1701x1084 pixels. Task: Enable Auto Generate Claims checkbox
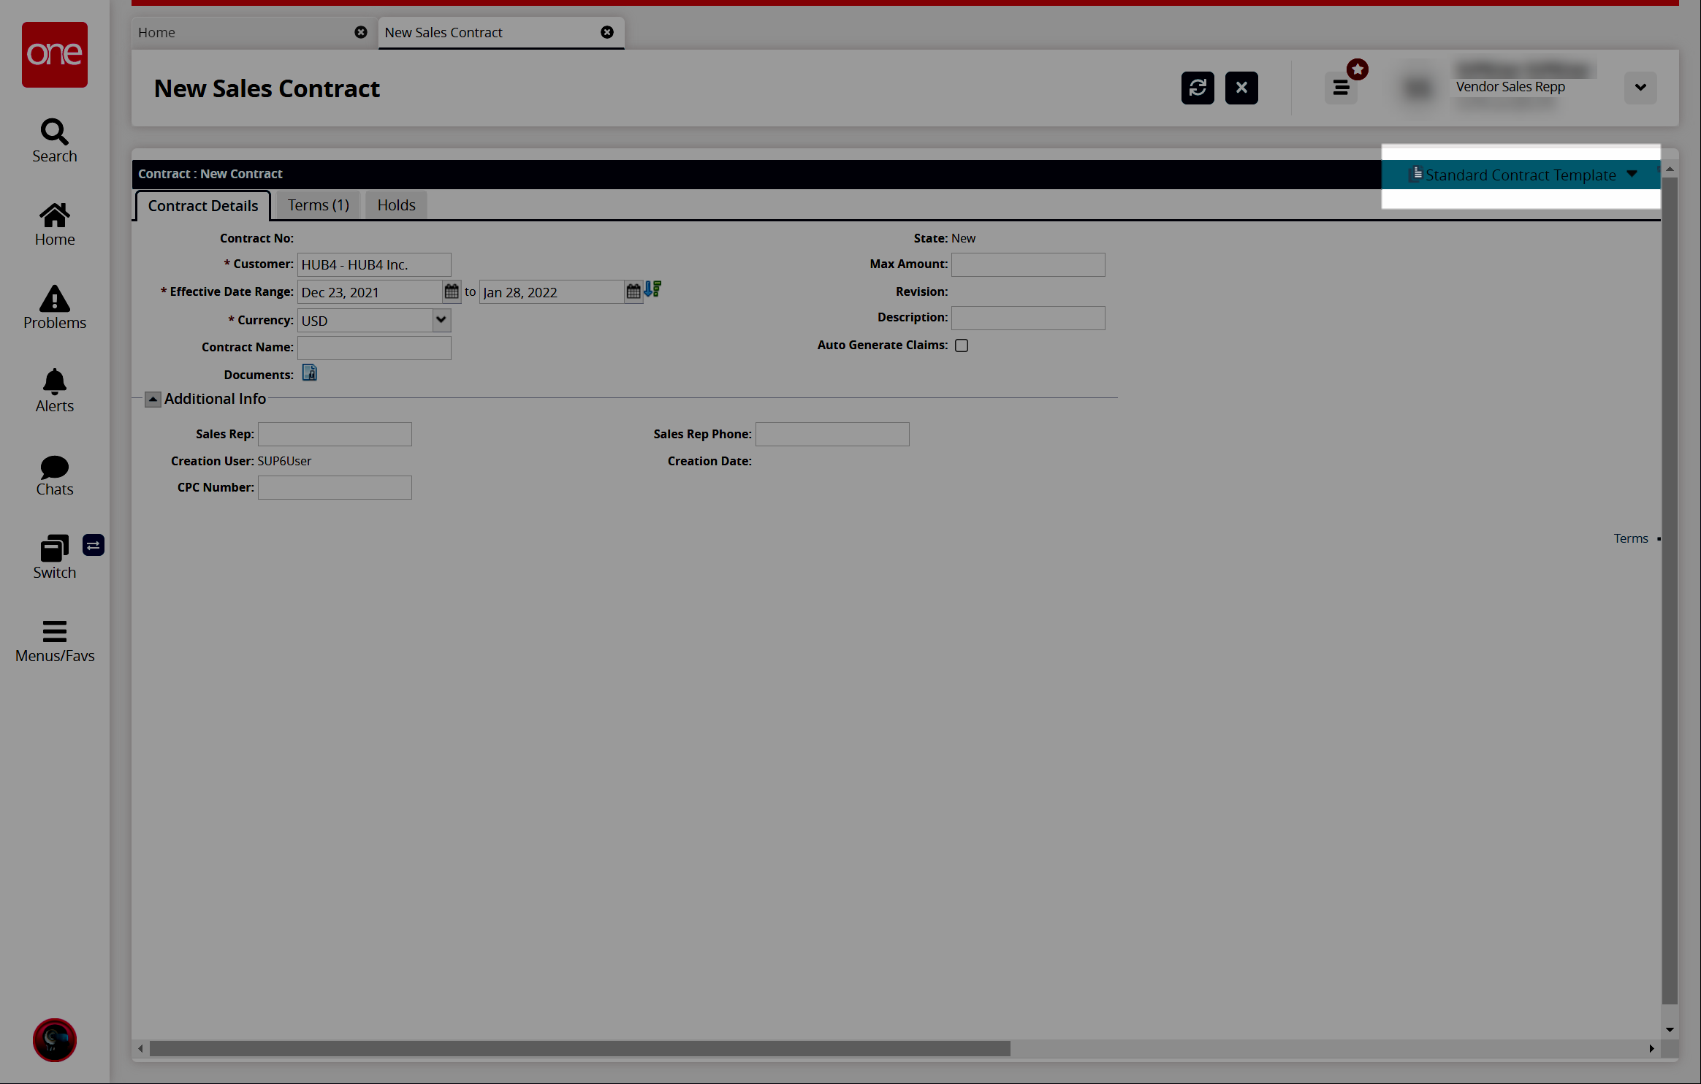pyautogui.click(x=962, y=346)
